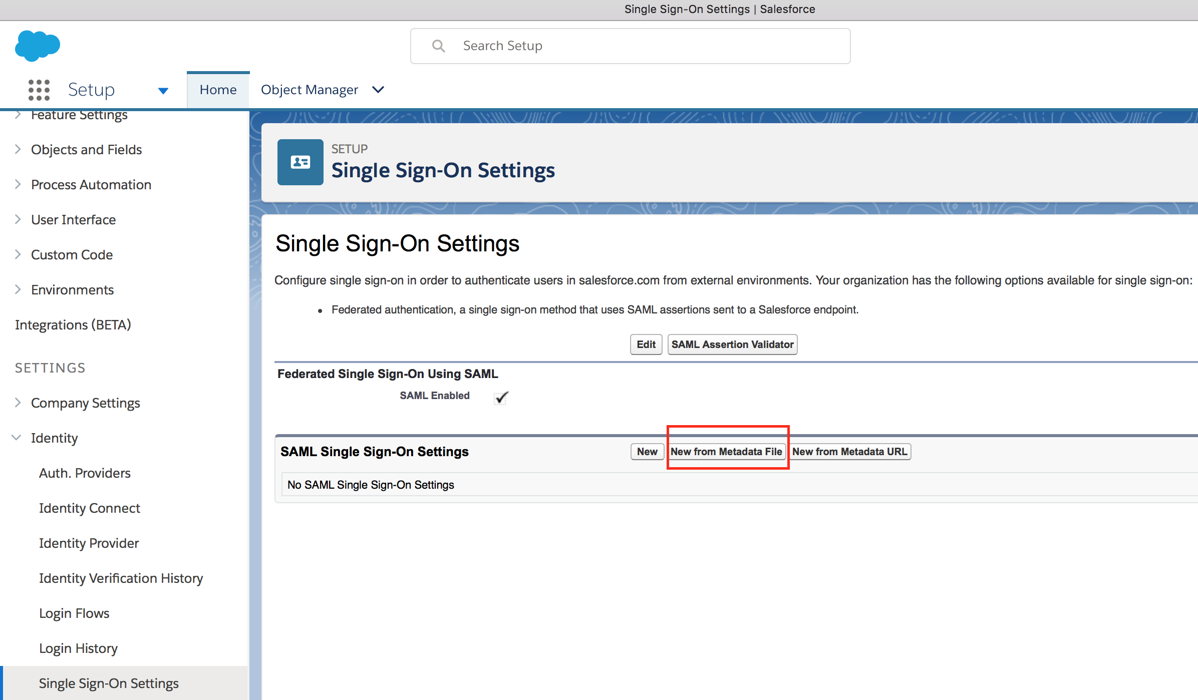Click the SAML Enabled checkmark

click(501, 398)
